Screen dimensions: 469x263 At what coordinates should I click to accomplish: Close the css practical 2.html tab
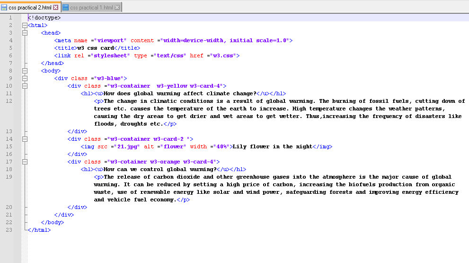[56, 8]
